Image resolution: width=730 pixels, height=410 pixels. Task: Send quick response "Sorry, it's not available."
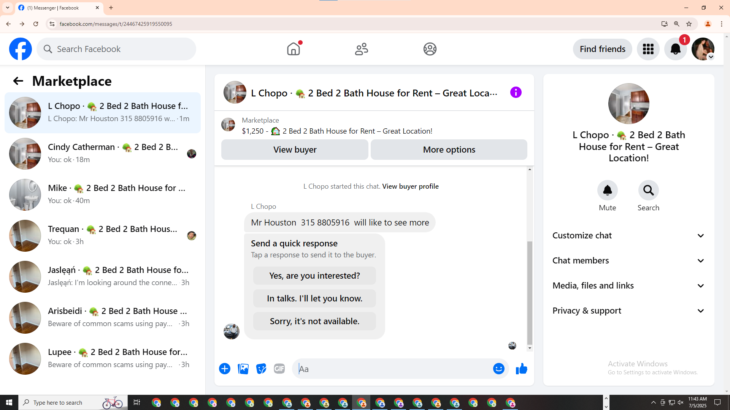click(314, 321)
